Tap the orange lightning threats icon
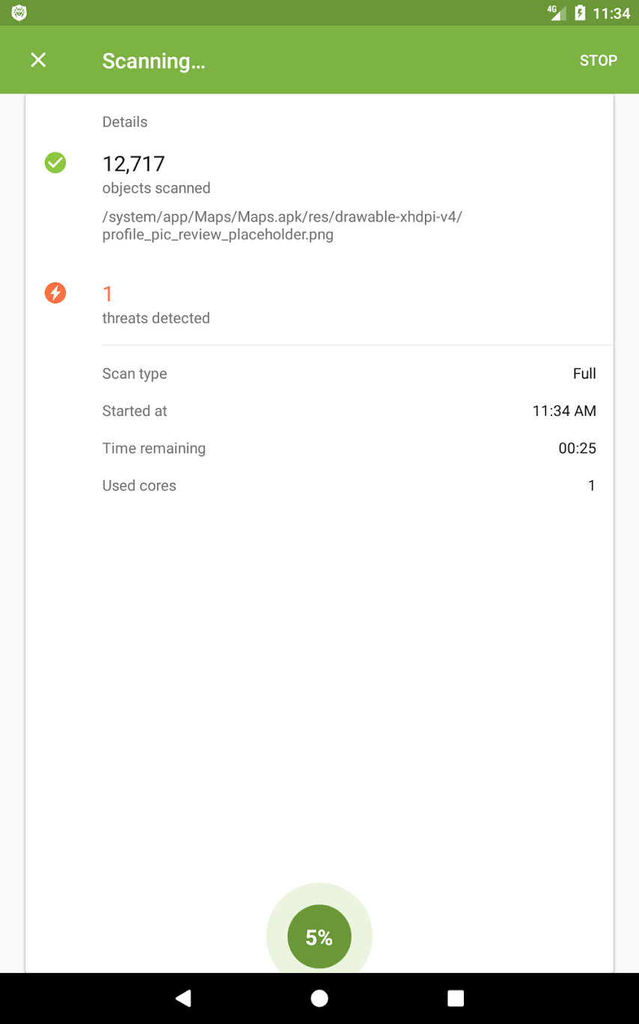This screenshot has width=639, height=1024. pos(55,293)
